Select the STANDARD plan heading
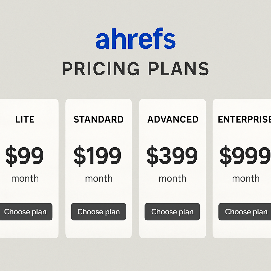 [x=99, y=120]
